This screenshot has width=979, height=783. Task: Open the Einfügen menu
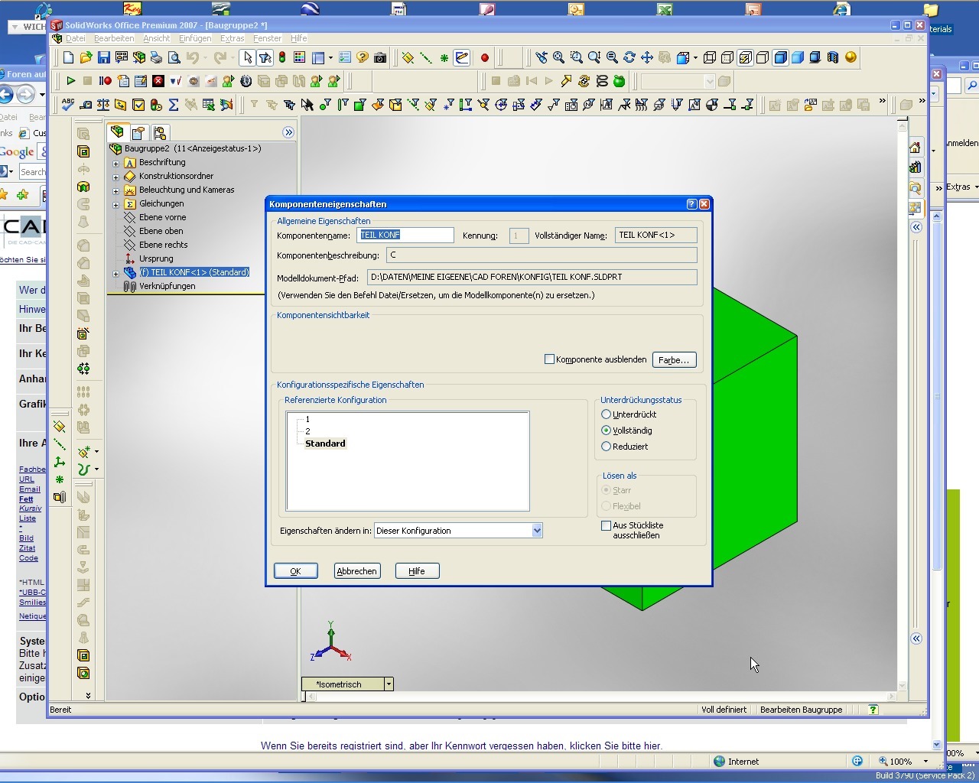coord(195,38)
